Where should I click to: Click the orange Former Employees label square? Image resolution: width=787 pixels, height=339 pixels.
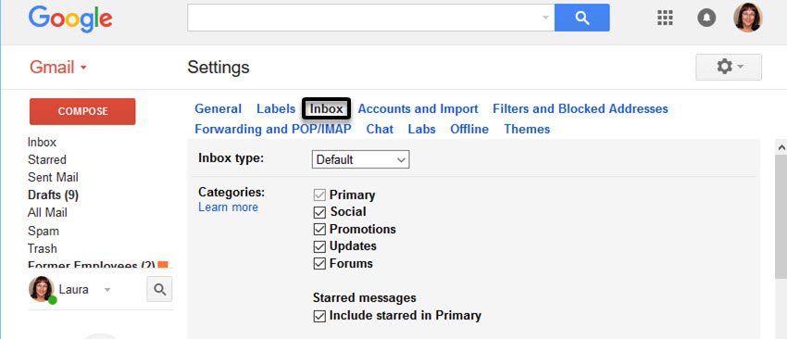[163, 265]
